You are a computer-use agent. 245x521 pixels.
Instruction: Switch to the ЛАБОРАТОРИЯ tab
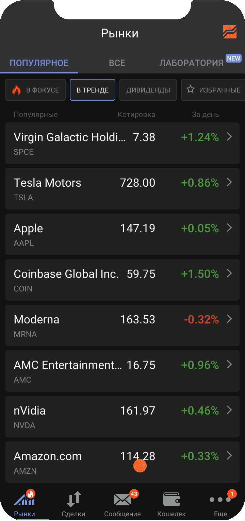(x=191, y=63)
